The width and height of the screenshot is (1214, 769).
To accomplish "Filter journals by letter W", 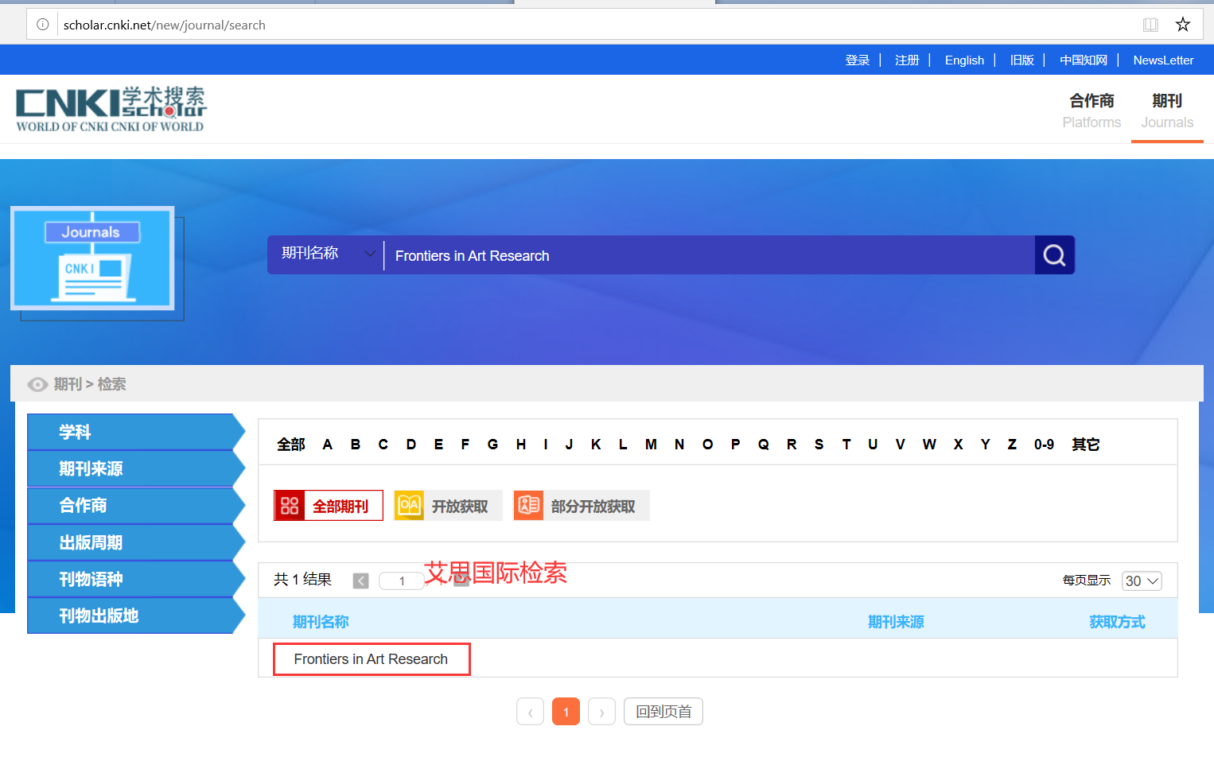I will (929, 445).
